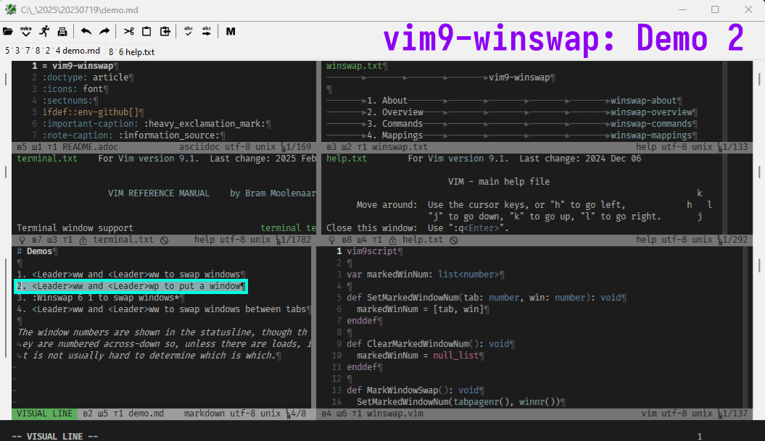Click the running man icon
Viewport: 765px width, 441px height.
coord(44,32)
